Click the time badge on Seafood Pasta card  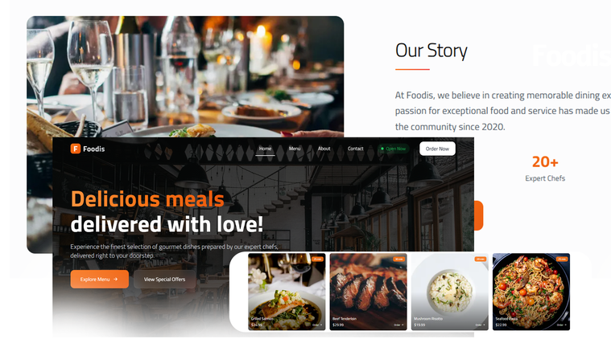click(562, 259)
